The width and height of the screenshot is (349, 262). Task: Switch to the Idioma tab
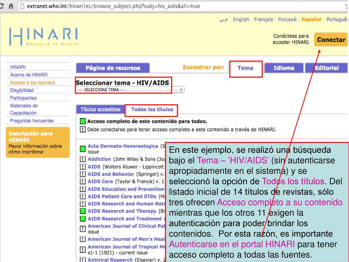coord(284,68)
